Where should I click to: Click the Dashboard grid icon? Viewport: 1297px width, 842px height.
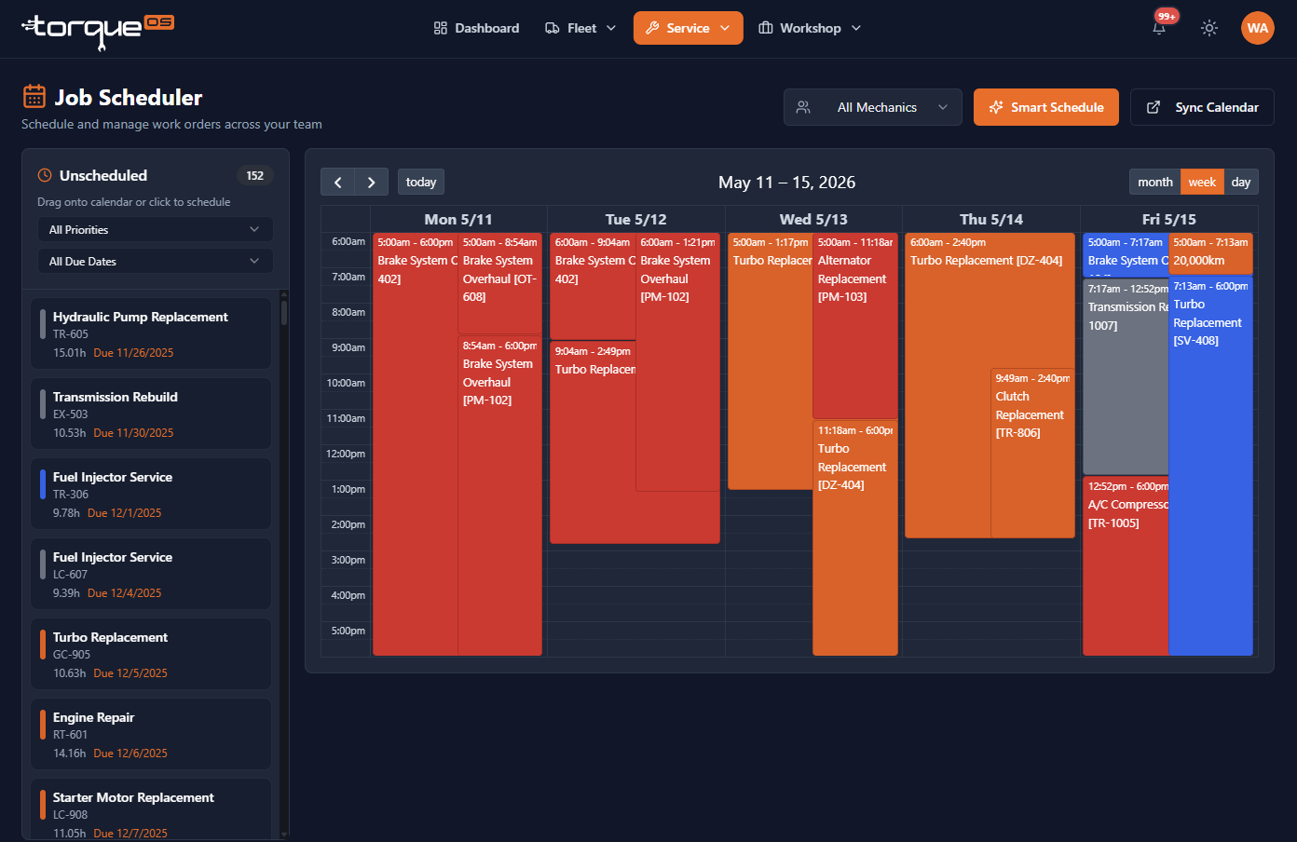[x=441, y=28]
